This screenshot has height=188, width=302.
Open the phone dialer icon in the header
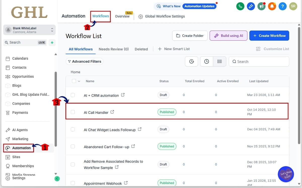[240, 6]
